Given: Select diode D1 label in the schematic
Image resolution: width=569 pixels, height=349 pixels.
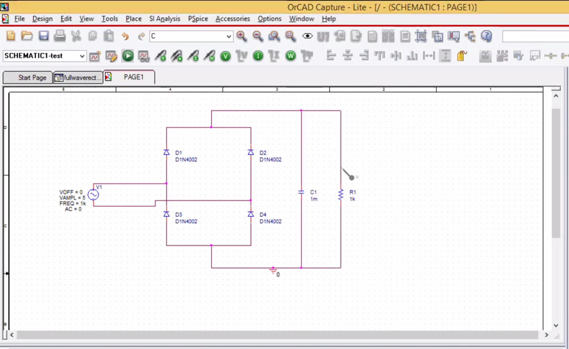Looking at the screenshot, I should pyautogui.click(x=178, y=153).
